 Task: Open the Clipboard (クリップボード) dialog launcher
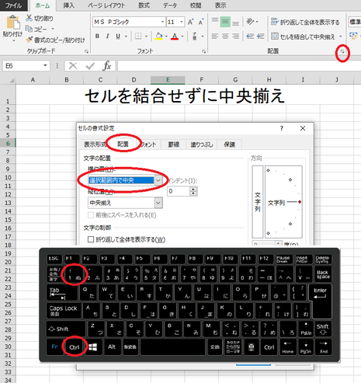(86, 51)
